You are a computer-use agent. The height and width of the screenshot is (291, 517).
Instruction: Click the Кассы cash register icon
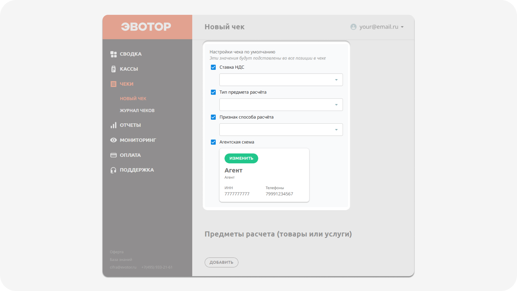(x=113, y=69)
